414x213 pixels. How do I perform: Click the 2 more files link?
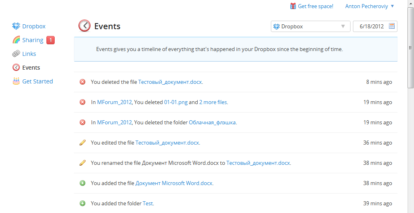point(213,102)
